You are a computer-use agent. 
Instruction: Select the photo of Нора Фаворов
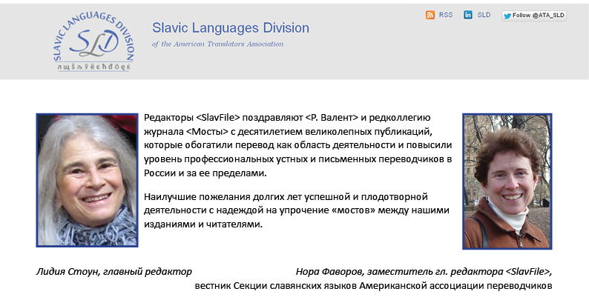(507, 181)
